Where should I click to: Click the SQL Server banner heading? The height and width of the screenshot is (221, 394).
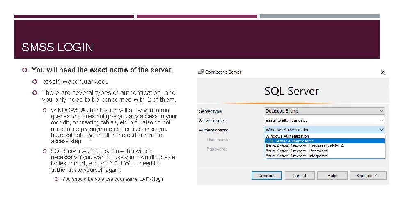click(x=291, y=91)
